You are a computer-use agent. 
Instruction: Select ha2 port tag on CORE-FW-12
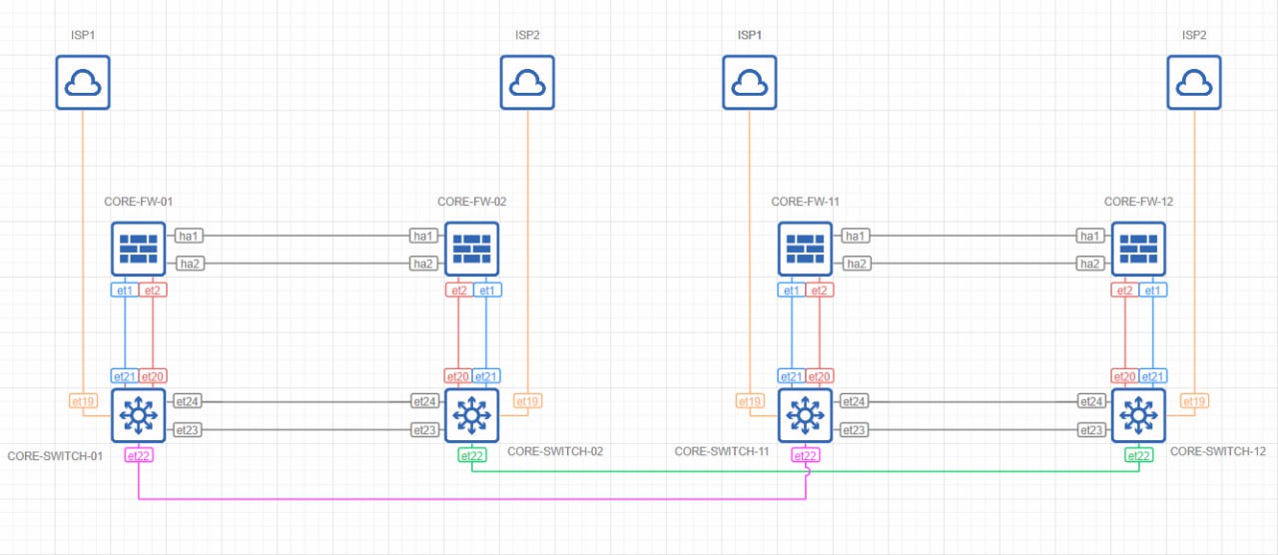point(1090,264)
